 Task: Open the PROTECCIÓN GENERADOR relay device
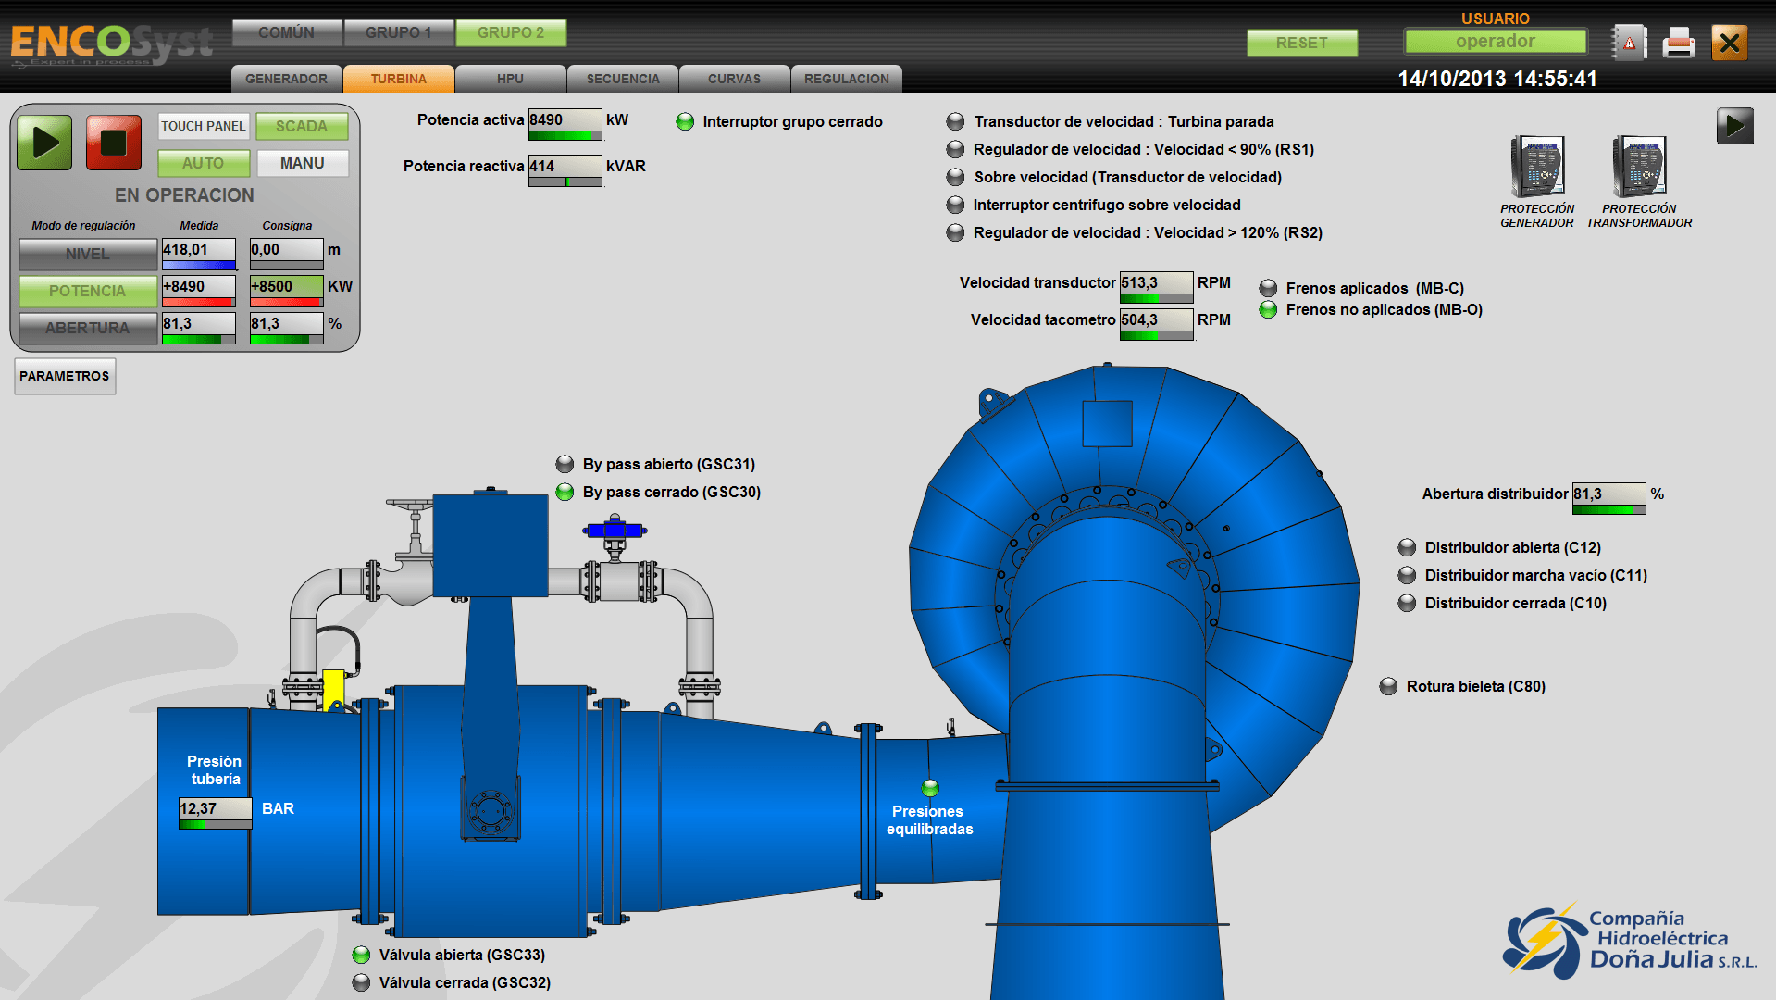pos(1536,167)
